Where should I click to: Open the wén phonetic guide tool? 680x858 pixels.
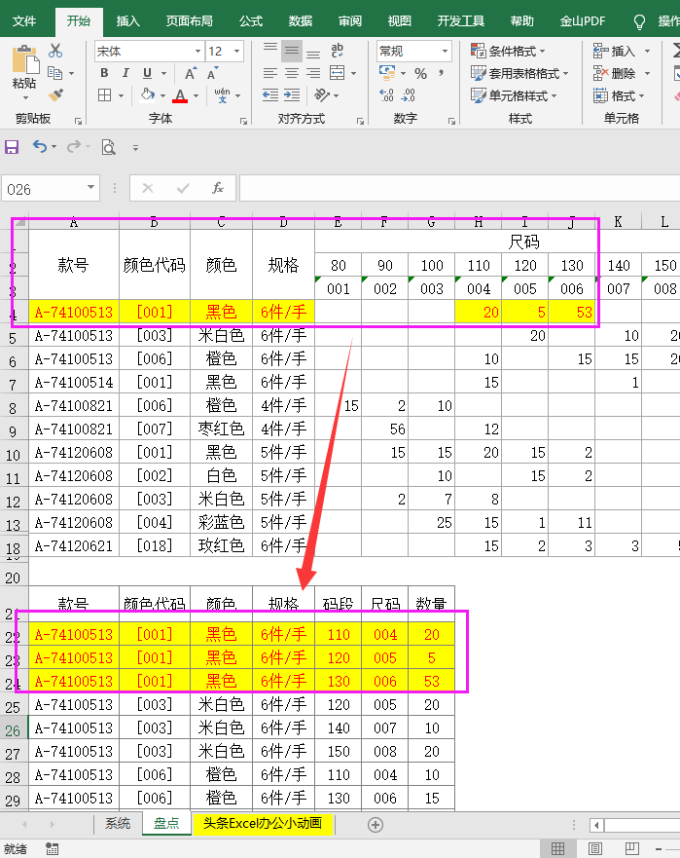tap(222, 95)
